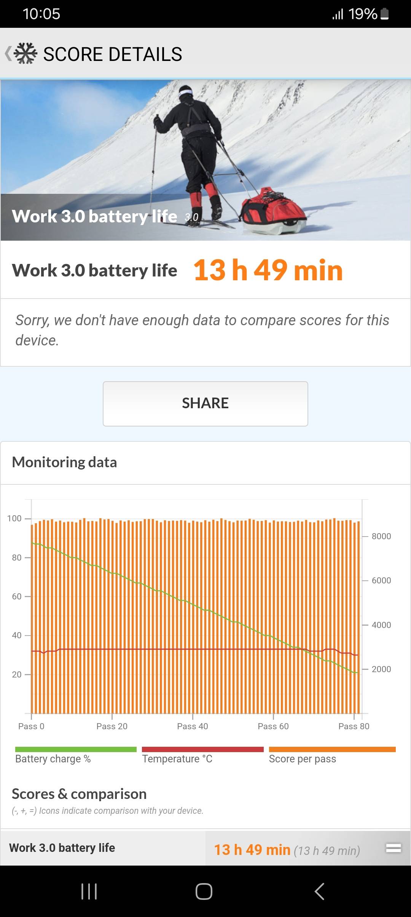This screenshot has width=411, height=917.
Task: Tap the orange 13 h 49 min score
Action: tap(268, 270)
